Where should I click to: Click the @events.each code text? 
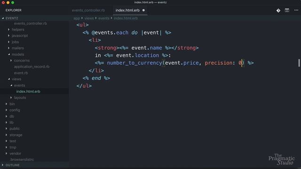[110, 32]
